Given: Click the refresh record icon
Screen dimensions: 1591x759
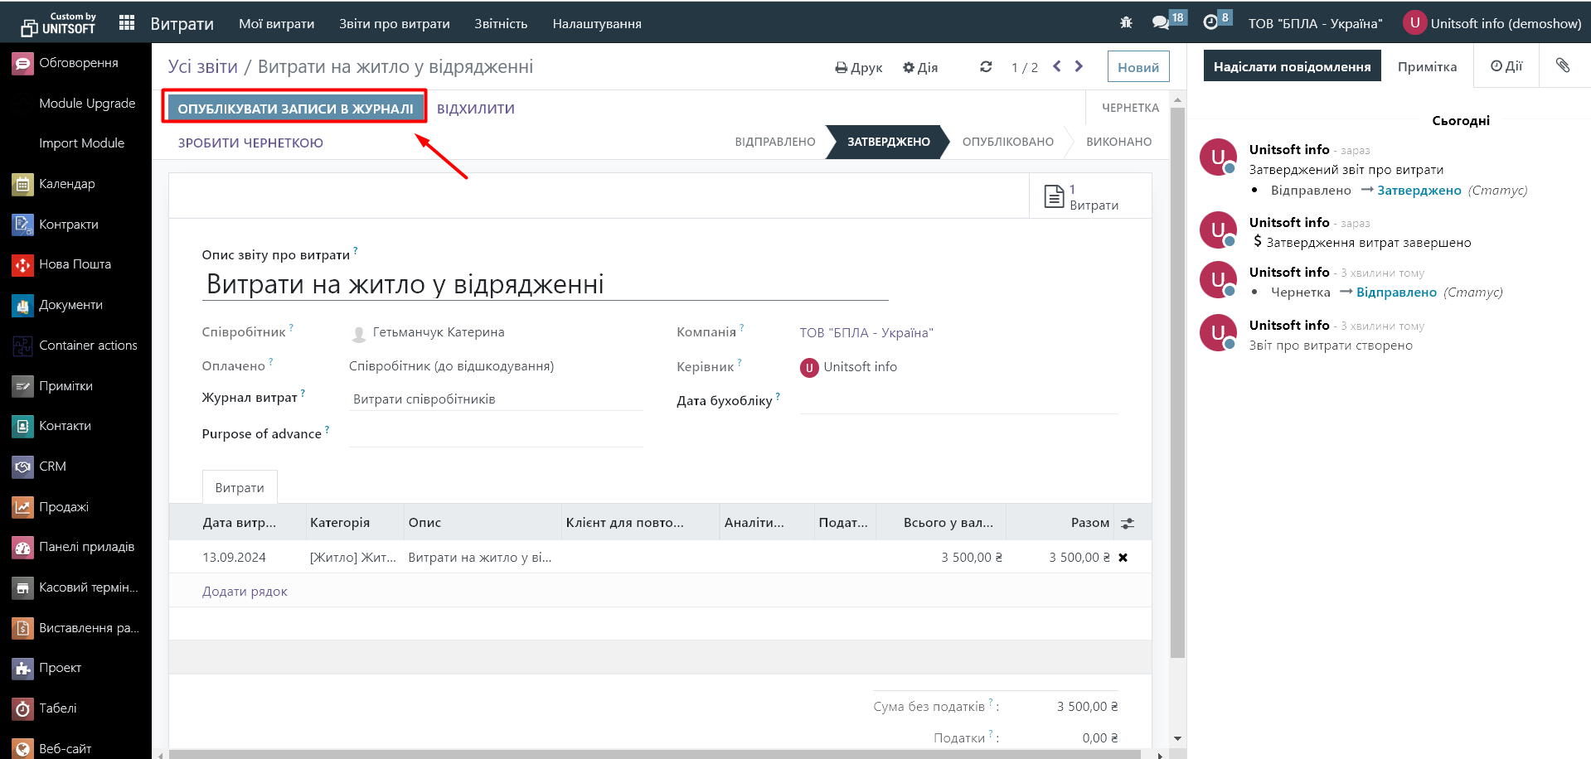Looking at the screenshot, I should [986, 67].
